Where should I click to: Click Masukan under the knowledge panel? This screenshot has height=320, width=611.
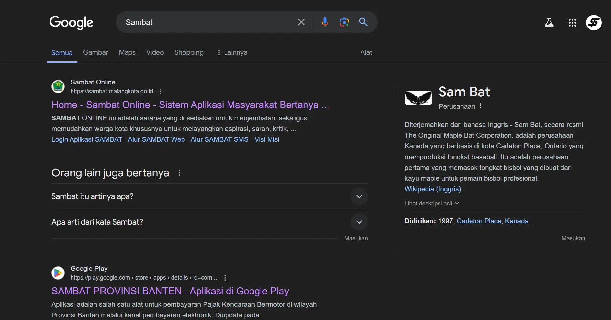(573, 238)
